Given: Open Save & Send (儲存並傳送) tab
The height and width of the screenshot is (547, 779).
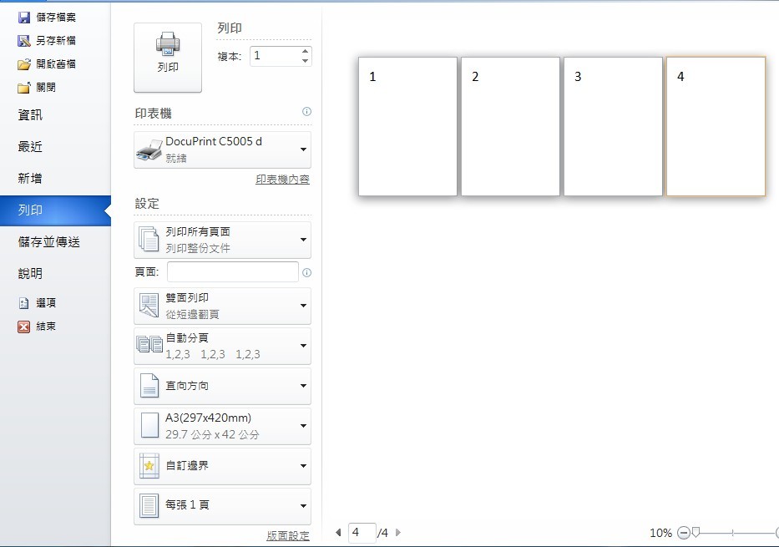Looking at the screenshot, I should [48, 242].
